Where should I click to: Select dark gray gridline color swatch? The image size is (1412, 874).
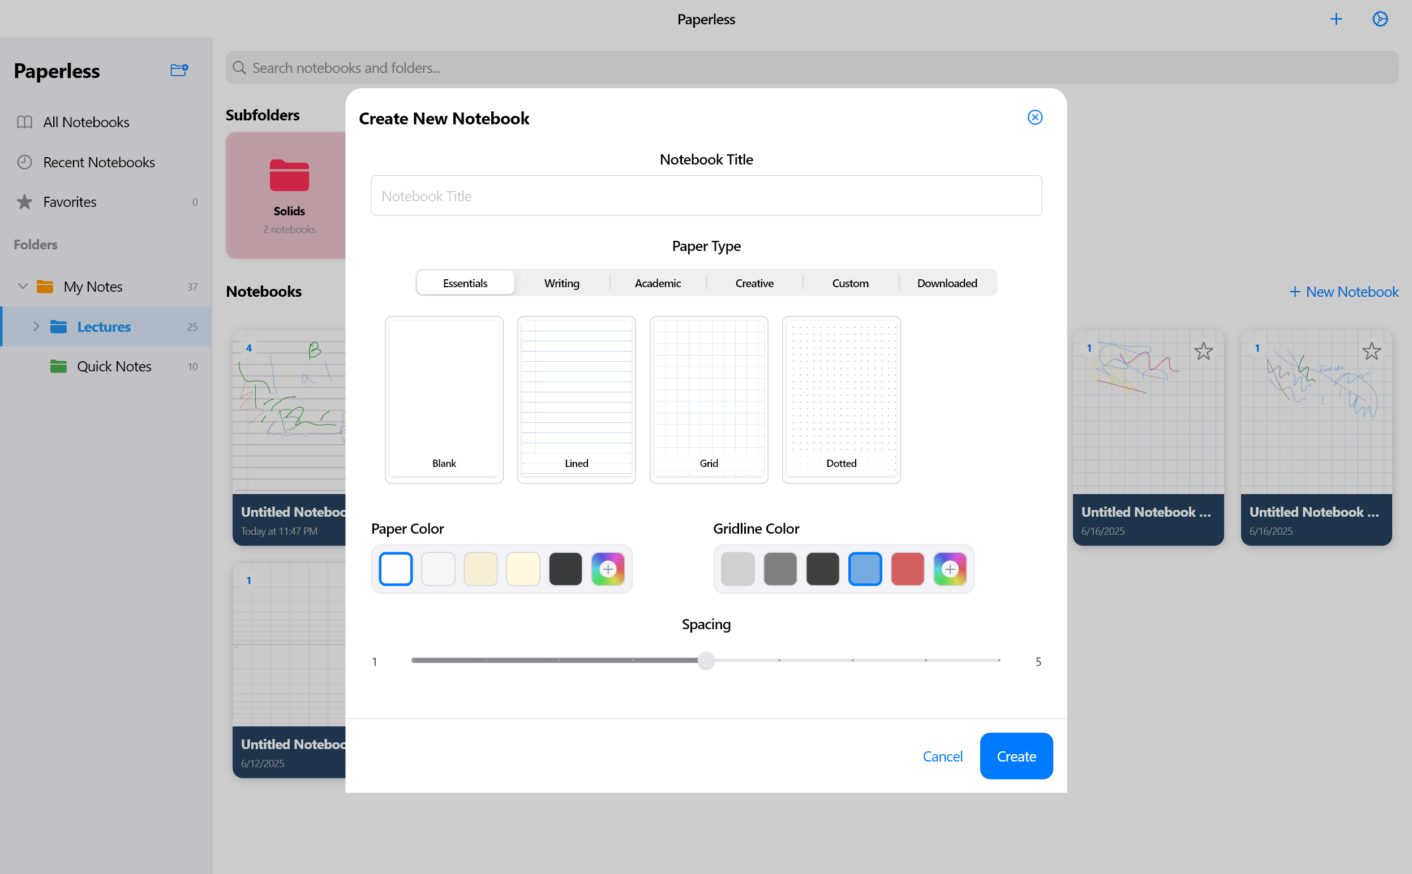pyautogui.click(x=822, y=569)
